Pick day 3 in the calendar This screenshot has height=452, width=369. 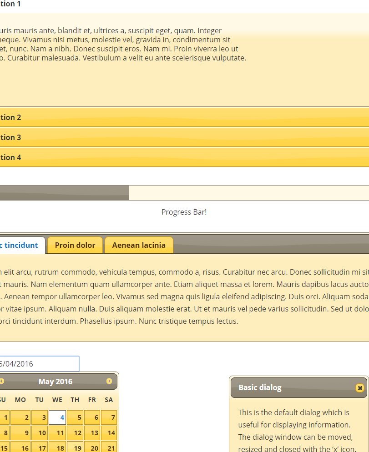40,417
